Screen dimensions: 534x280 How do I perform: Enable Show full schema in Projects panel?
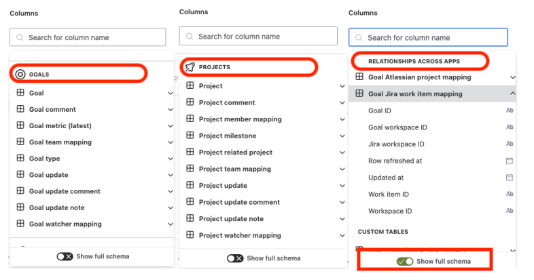click(235, 258)
